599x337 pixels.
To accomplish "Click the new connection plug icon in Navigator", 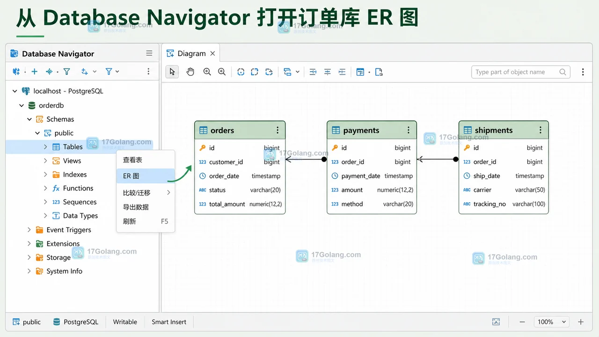I will pos(16,72).
